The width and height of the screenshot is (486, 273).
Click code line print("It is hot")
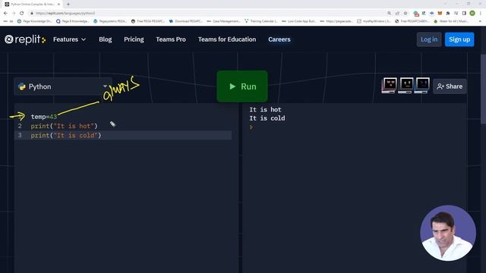click(x=64, y=126)
